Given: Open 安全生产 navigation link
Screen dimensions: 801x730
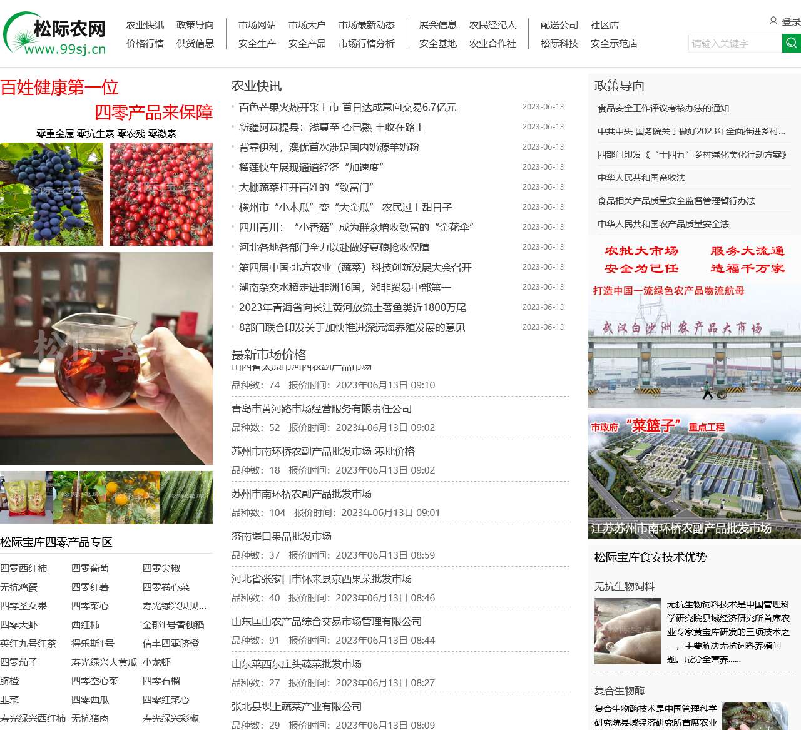Looking at the screenshot, I should coord(257,44).
